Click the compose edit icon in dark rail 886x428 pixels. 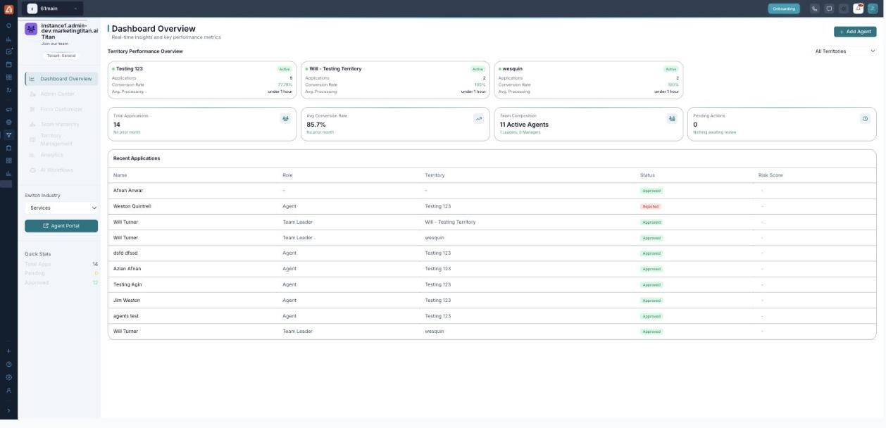pos(8,51)
